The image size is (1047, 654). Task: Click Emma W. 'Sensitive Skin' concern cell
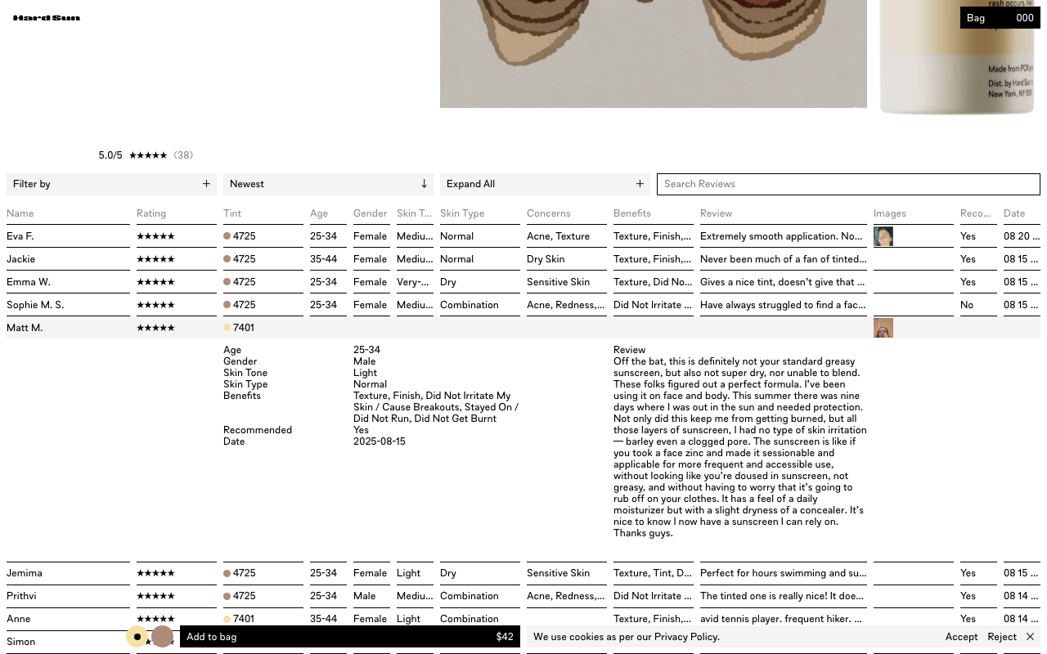point(558,282)
